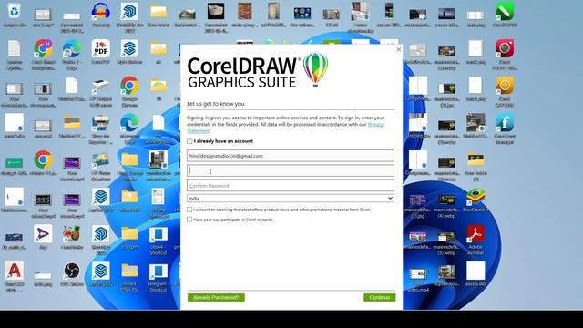This screenshot has height=328, width=583.
Task: Launch the Chrome shortcut in the fifth row
Action: [x=43, y=160]
